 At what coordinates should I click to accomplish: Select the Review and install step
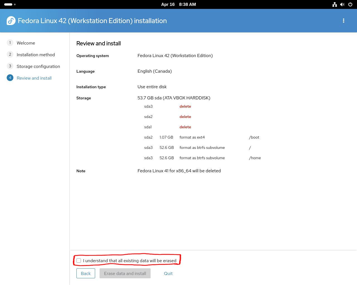click(34, 78)
